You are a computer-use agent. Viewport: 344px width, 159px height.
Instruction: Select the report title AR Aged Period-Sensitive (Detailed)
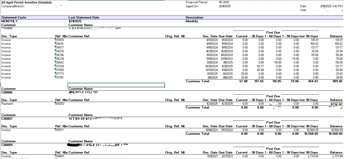coord(26,2)
